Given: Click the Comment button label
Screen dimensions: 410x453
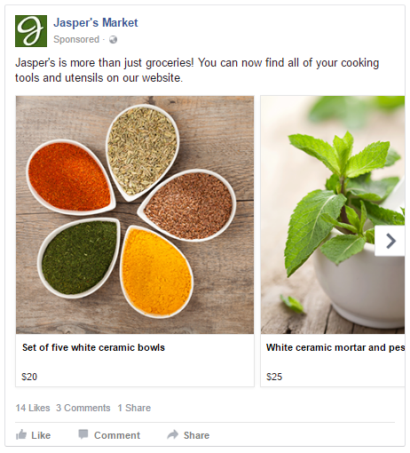Looking at the screenshot, I should tap(117, 435).
